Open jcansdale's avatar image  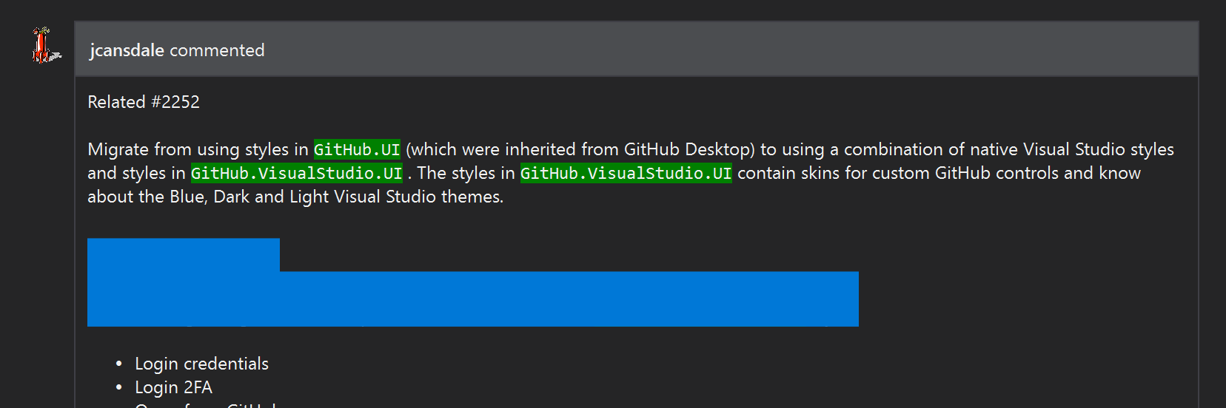tap(45, 46)
